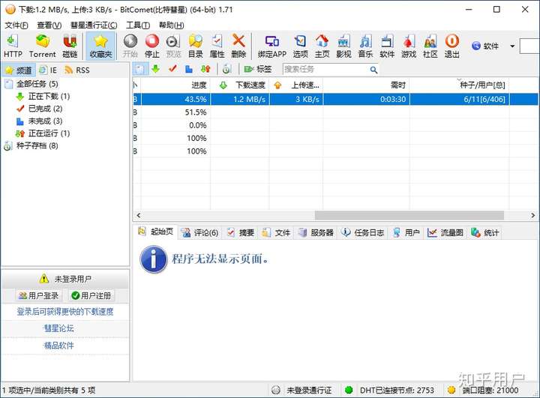
Task: Sort by the 进度 column header
Action: click(175, 85)
